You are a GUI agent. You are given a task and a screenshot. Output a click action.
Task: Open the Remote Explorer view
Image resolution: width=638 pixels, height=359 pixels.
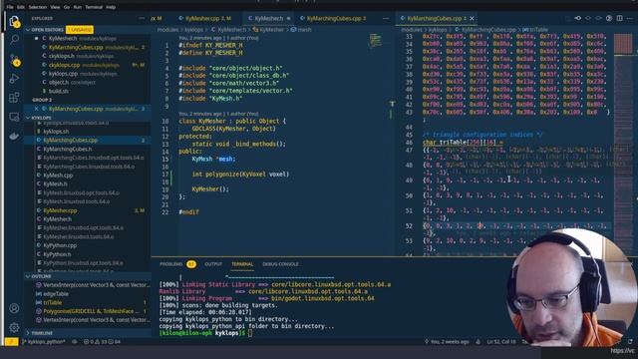[14, 117]
